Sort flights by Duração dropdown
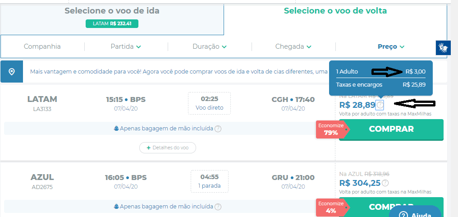This screenshot has height=217, width=458. coord(210,46)
